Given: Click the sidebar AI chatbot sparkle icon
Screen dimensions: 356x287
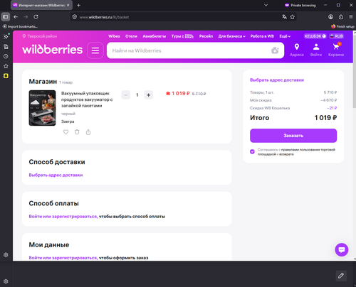Looking at the screenshot, I should click(6, 36).
